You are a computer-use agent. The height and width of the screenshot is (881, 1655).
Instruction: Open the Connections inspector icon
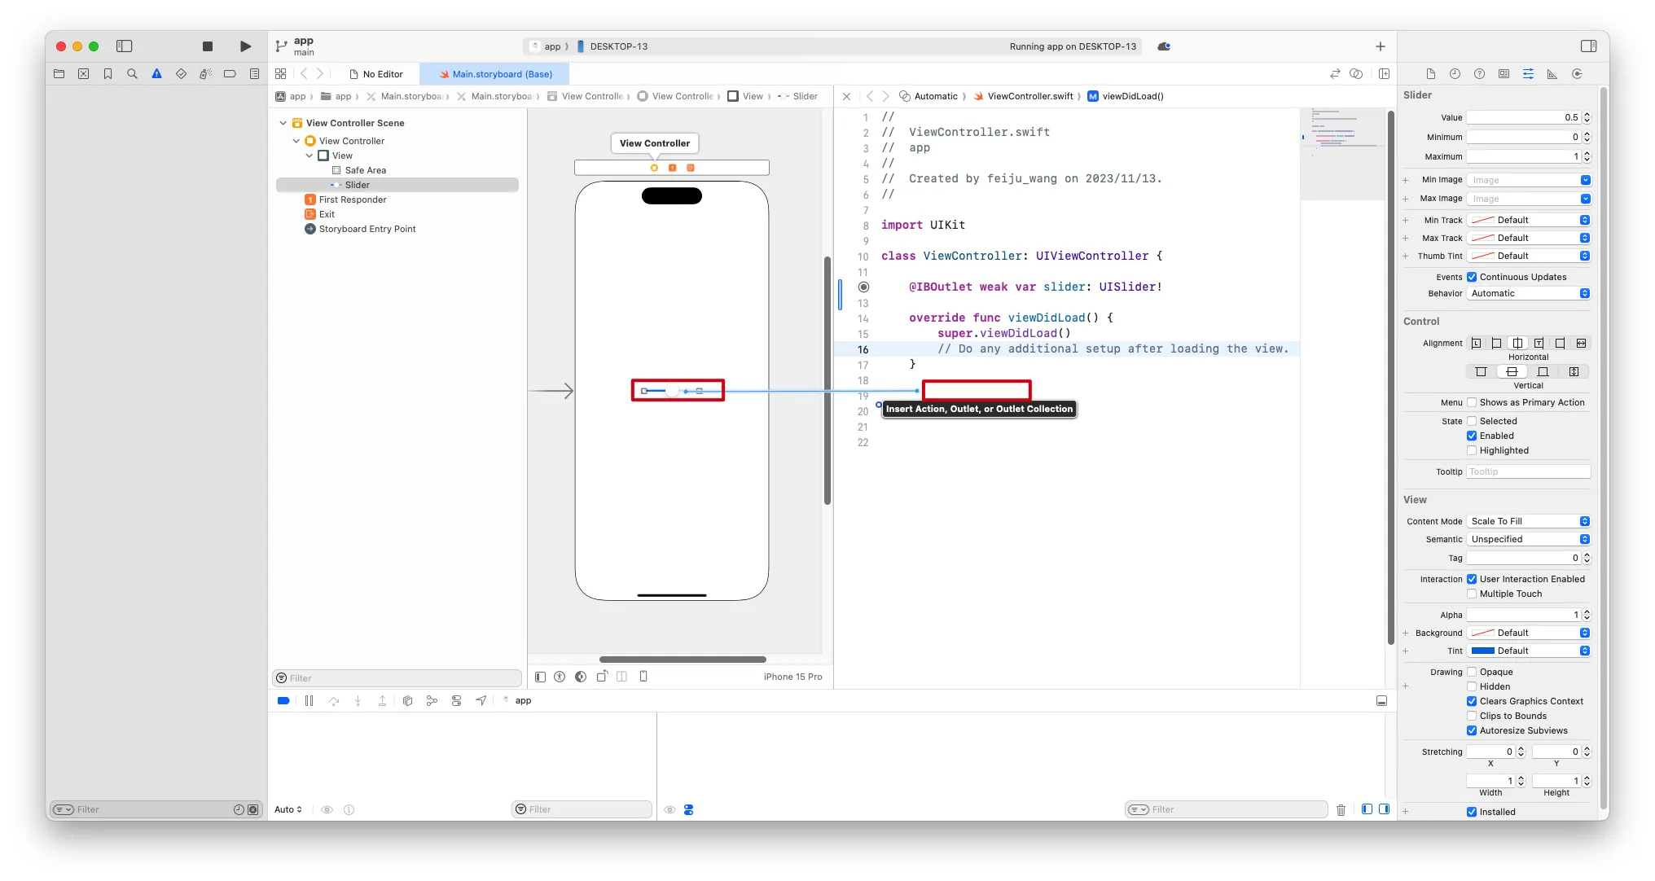(x=1577, y=74)
